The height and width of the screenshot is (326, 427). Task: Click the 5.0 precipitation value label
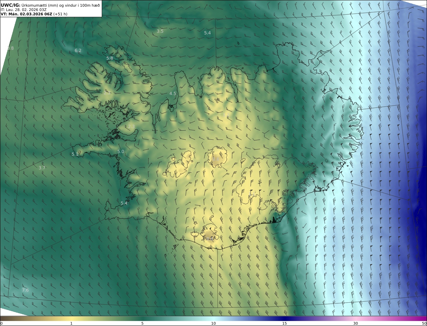(121, 152)
